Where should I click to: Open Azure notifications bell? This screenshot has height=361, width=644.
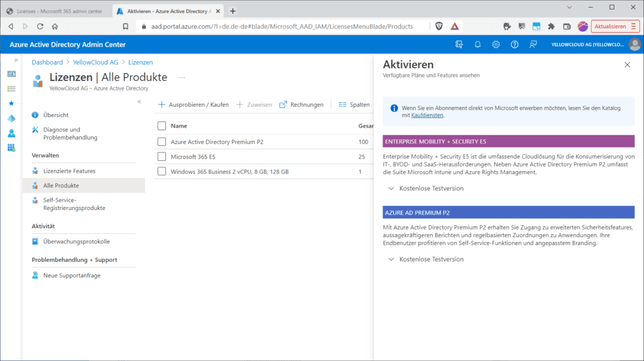tap(478, 45)
